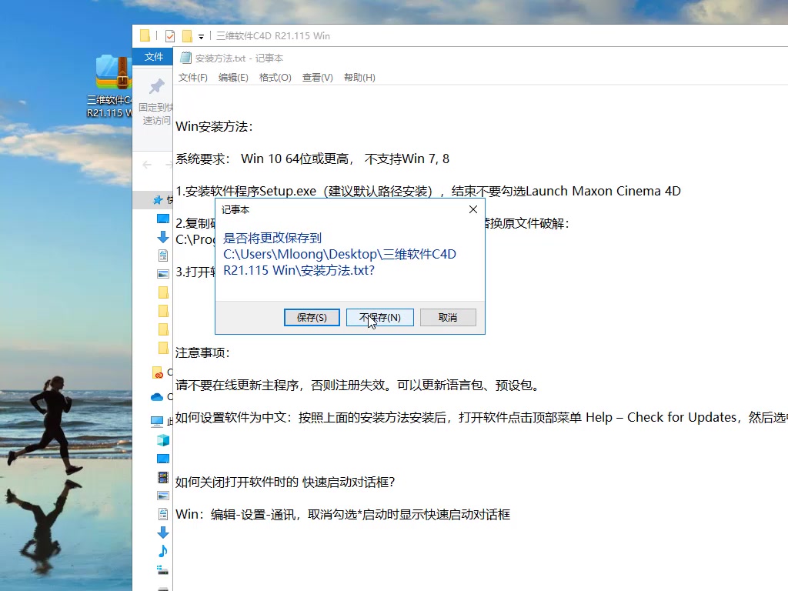The image size is (788, 591).
Task: Click the text '注意事项:' in Notepad
Action: [202, 352]
